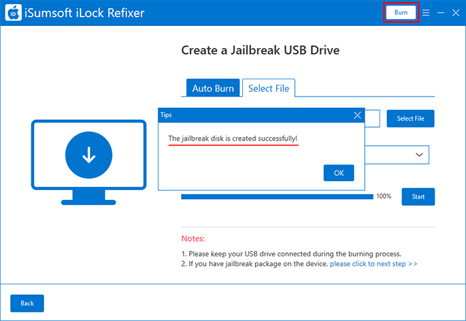This screenshot has height=321, width=466.
Task: Click note 'Please keep your USB drive connected'
Action: coord(292,254)
